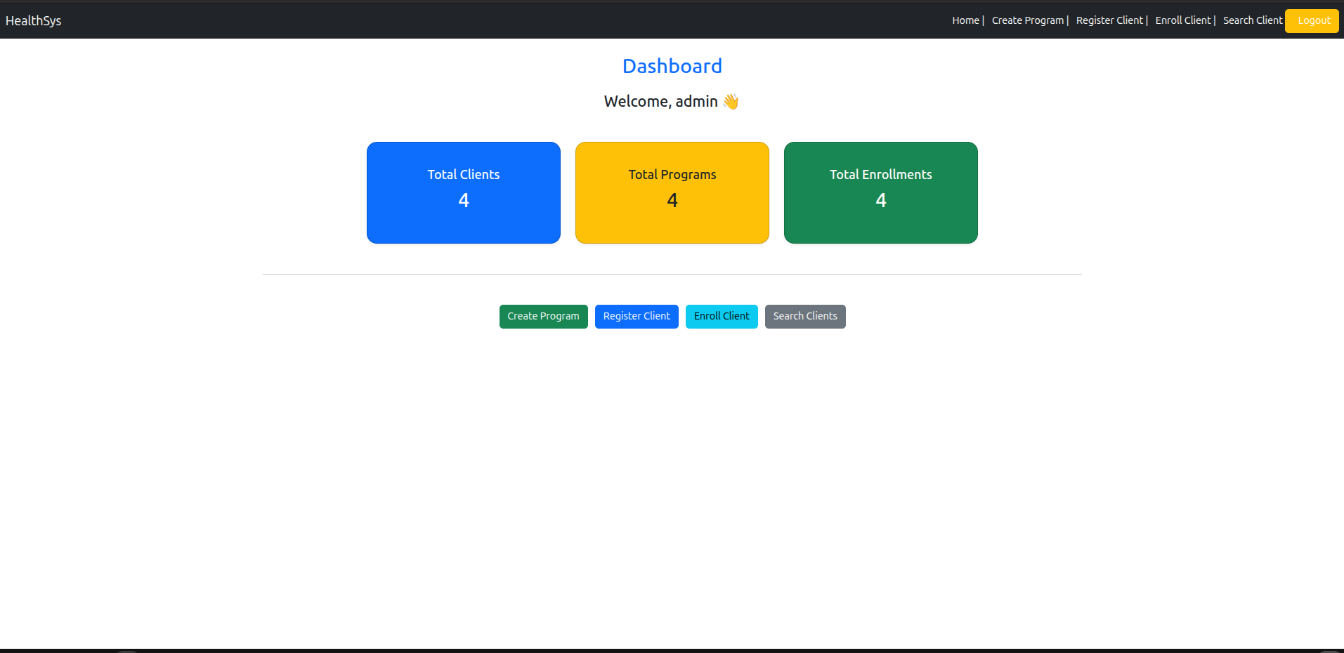This screenshot has width=1344, height=653.
Task: Select the blue Total Clients card
Action: [463, 192]
